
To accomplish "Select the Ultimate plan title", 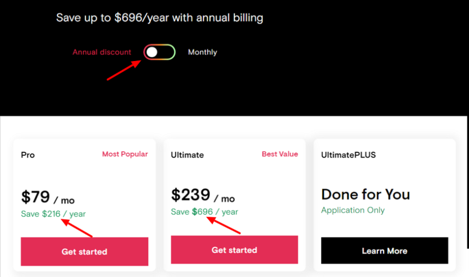I will (x=187, y=155).
